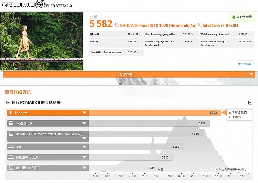The image size is (258, 183).
Task: Click the 運行 PCMARK 8 的其他結果 heading
Action: 36,102
